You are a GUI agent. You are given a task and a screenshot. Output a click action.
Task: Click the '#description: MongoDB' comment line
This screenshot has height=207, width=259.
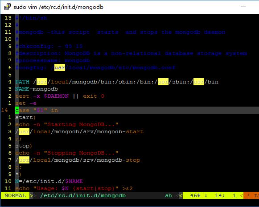tap(131, 53)
